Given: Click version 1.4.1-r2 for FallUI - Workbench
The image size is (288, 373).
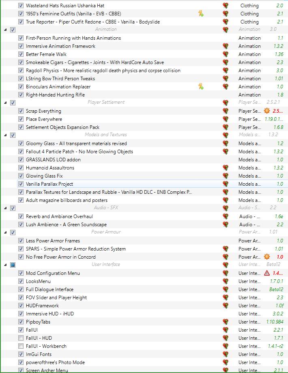Looking at the screenshot, I should pos(275,346).
